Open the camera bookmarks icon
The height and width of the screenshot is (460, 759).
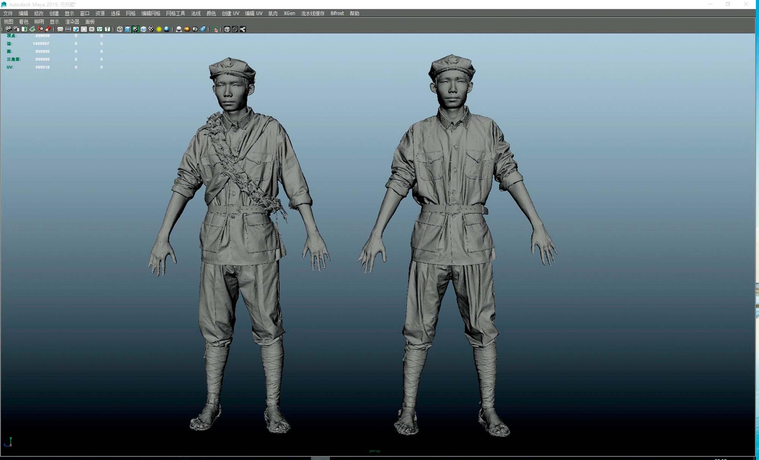point(24,29)
